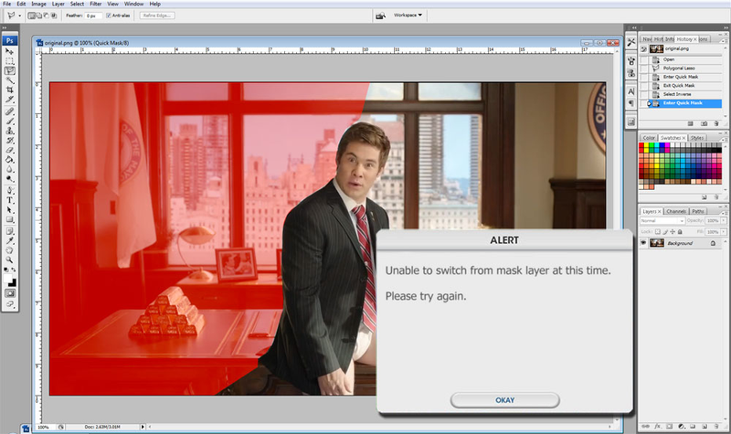This screenshot has width=731, height=434.
Task: Open the Filter menu
Action: pyautogui.click(x=96, y=4)
